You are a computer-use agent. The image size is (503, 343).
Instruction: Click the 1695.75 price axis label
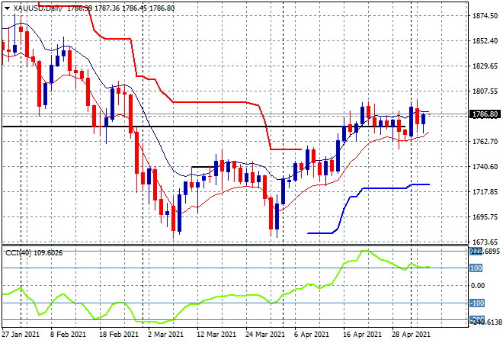click(x=485, y=217)
